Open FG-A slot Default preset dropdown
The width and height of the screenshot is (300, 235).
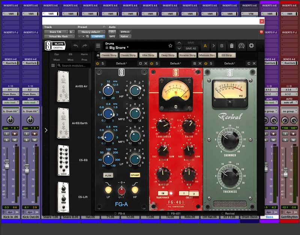121,64
